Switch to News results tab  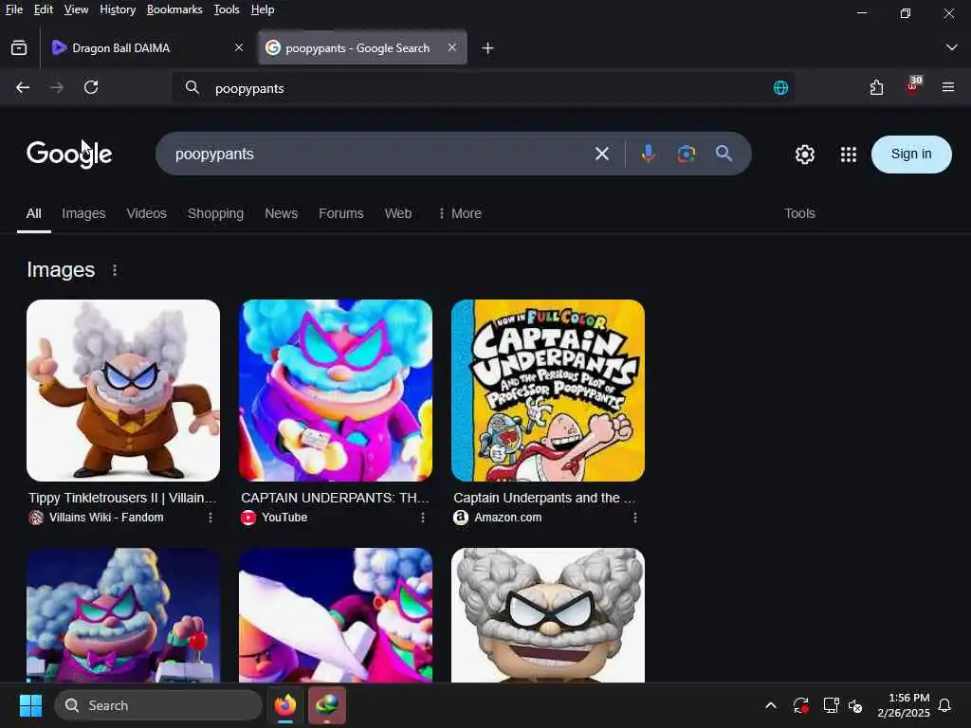(281, 213)
